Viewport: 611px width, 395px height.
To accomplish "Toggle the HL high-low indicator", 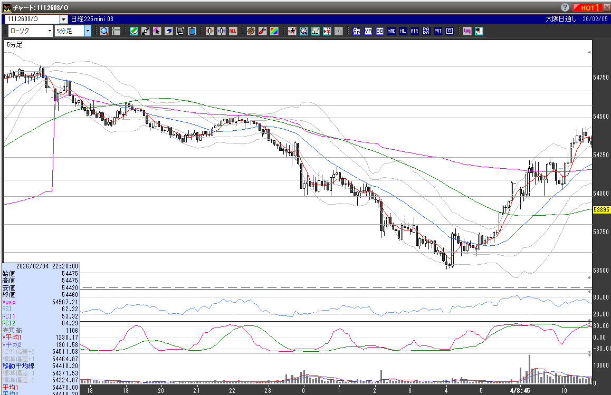I will tap(403, 31).
